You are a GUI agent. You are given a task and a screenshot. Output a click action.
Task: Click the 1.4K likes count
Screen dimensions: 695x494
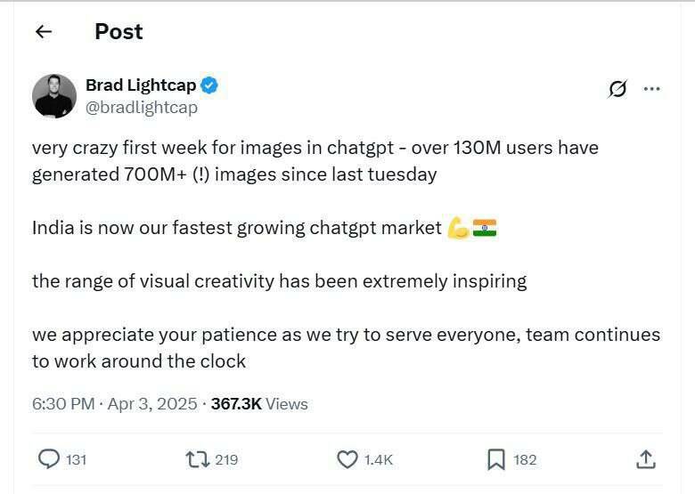pos(379,460)
